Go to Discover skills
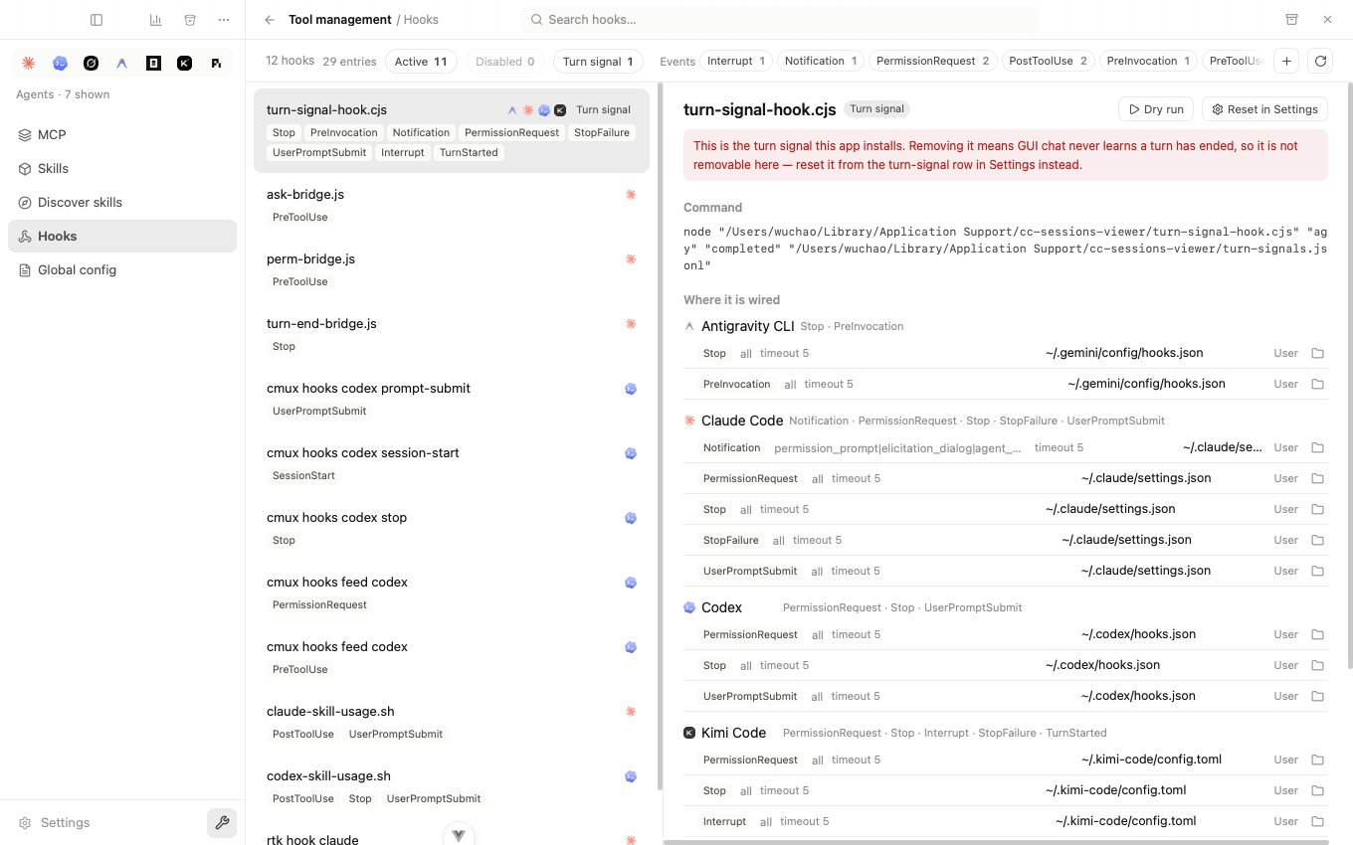The width and height of the screenshot is (1353, 845). (x=122, y=202)
